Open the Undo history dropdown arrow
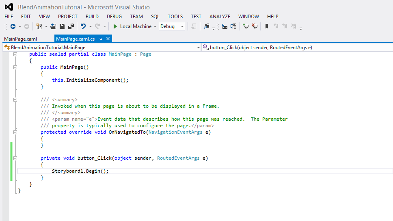The image size is (393, 221). [x=90, y=26]
